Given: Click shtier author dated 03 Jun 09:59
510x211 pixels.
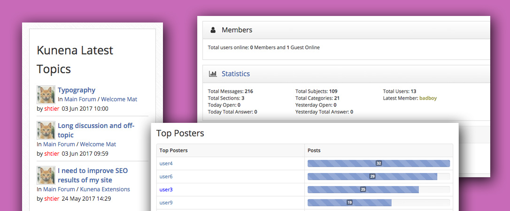Looking at the screenshot, I should tap(52, 153).
